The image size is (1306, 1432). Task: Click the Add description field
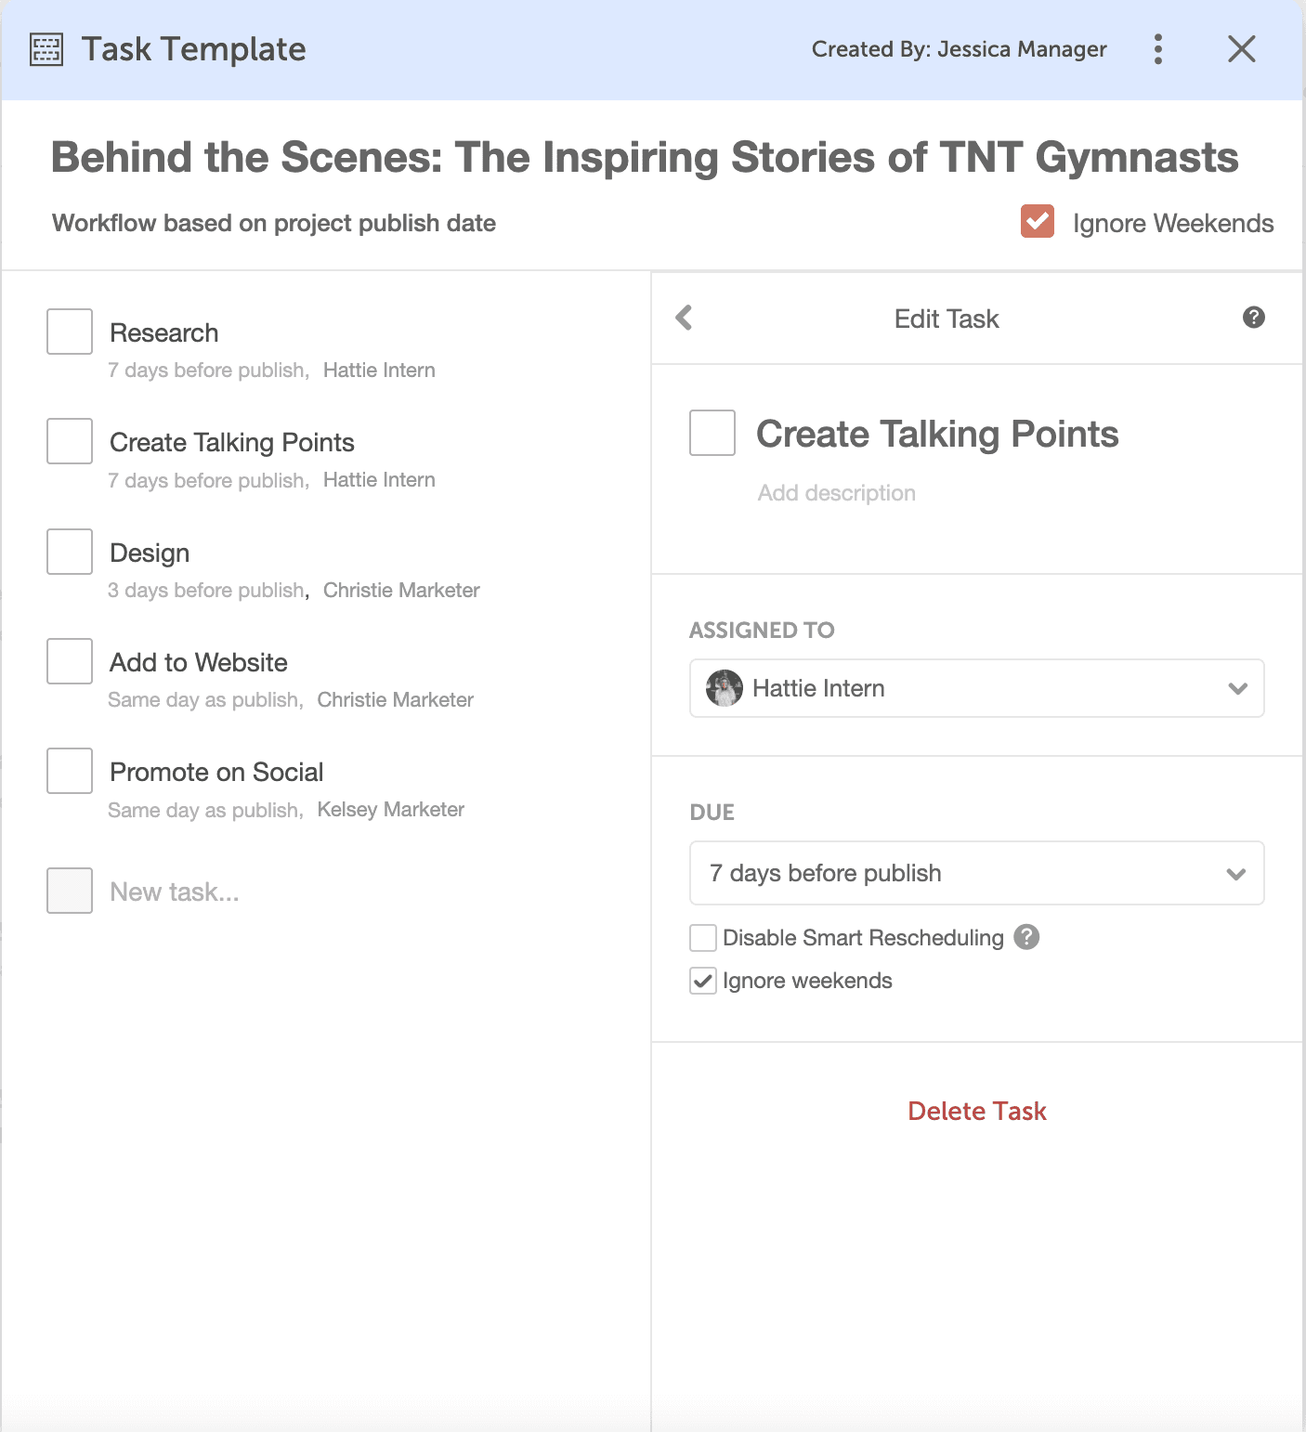coord(836,493)
